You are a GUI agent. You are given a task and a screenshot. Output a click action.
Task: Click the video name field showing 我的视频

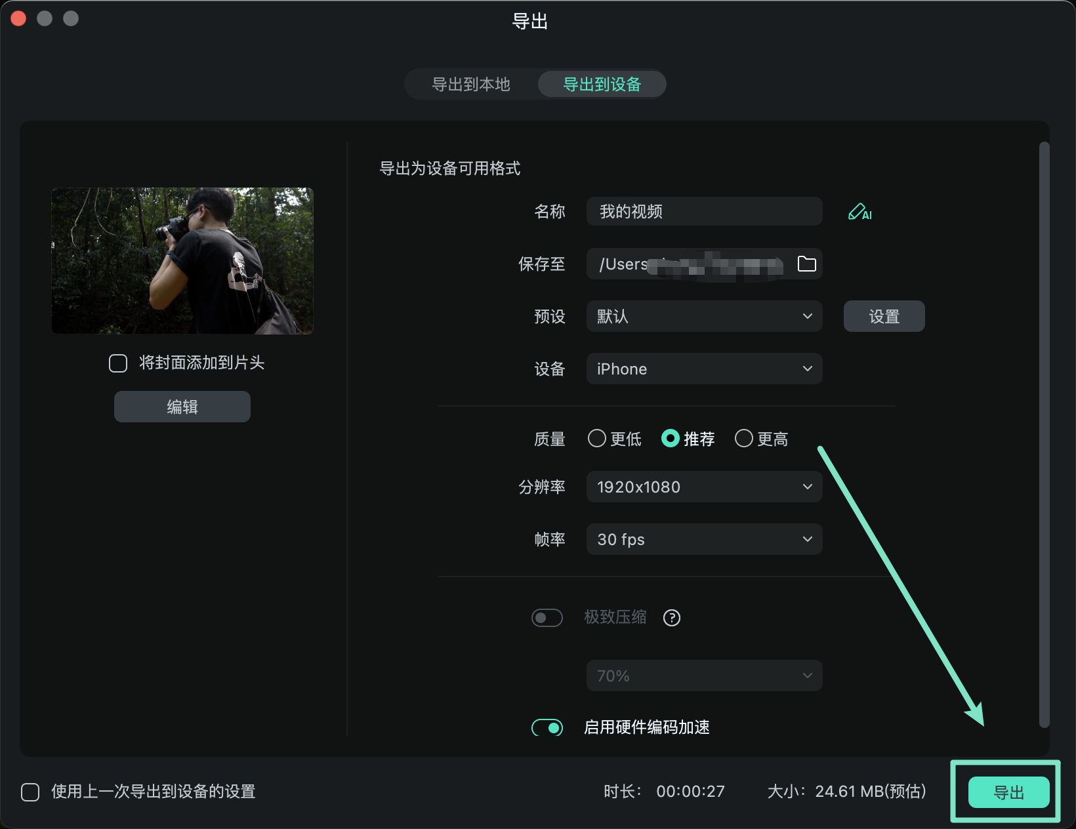tap(703, 211)
